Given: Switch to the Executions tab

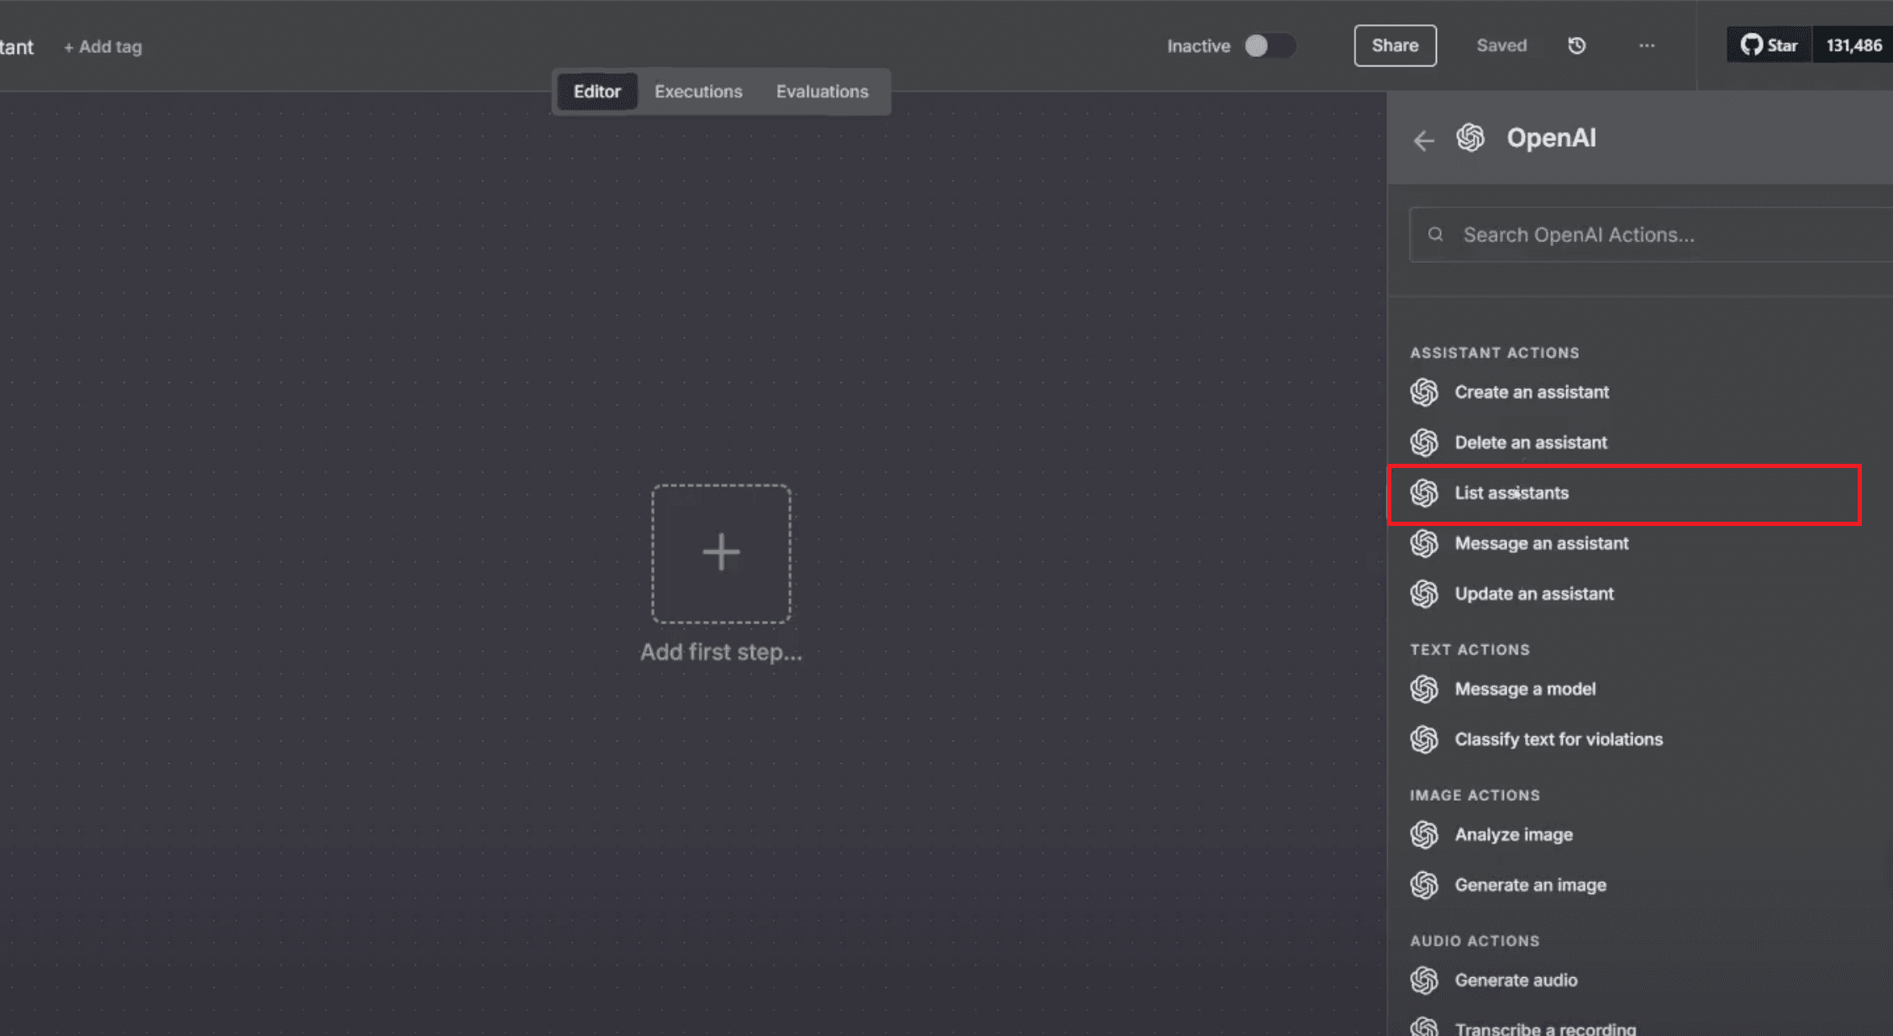Looking at the screenshot, I should 698,92.
